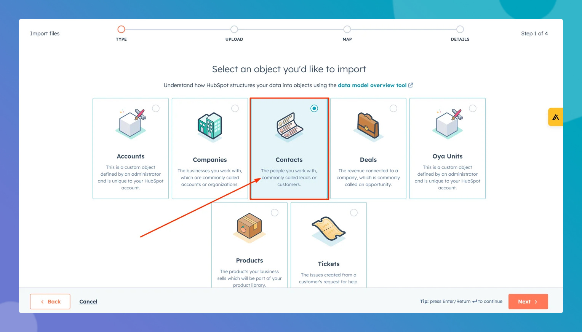The image size is (582, 332).
Task: Open the yellow floating widget on right edge
Action: tap(555, 117)
